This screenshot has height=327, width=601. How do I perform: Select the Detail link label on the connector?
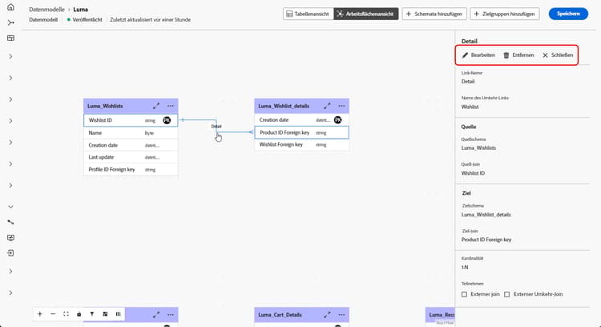[216, 126]
